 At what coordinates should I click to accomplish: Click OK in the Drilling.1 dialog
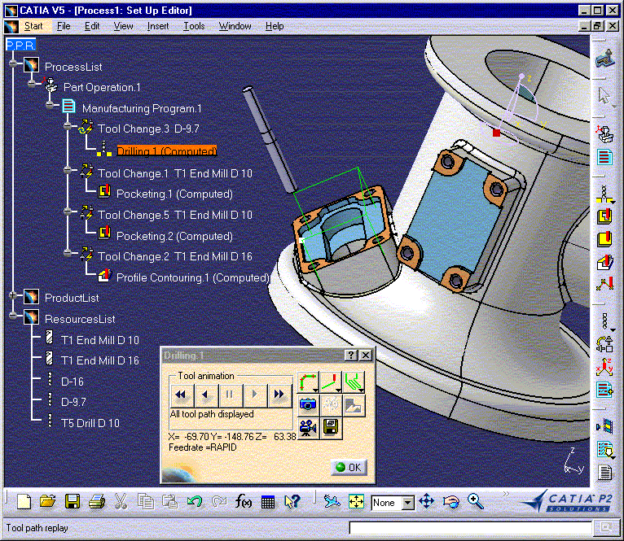click(349, 468)
